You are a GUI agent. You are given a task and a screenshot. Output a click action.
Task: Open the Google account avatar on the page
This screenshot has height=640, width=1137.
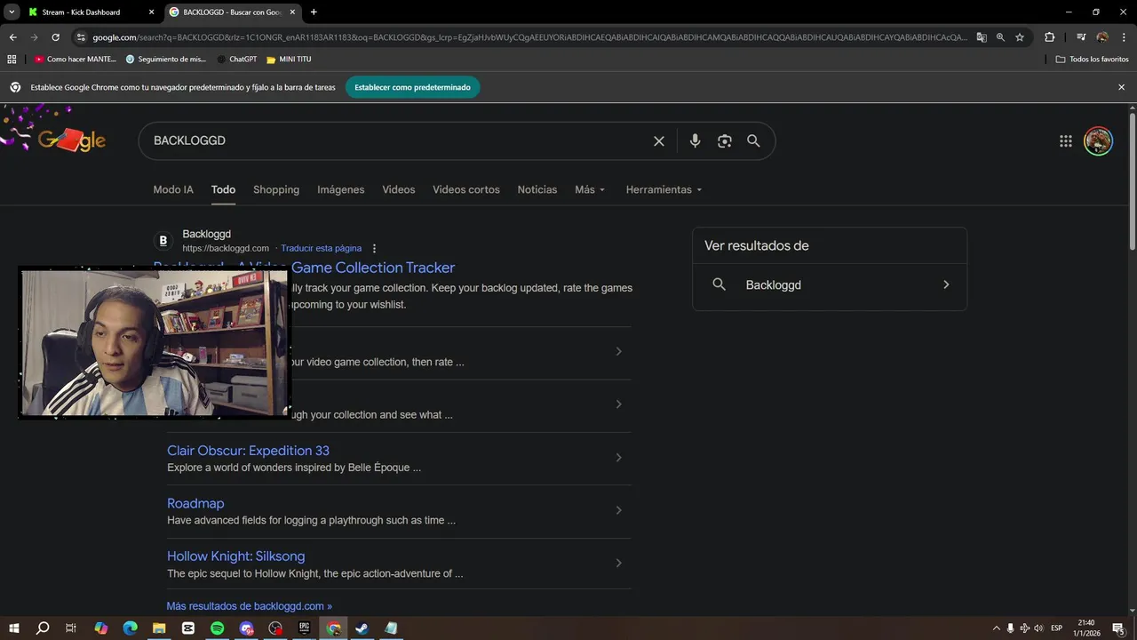[x=1099, y=140]
